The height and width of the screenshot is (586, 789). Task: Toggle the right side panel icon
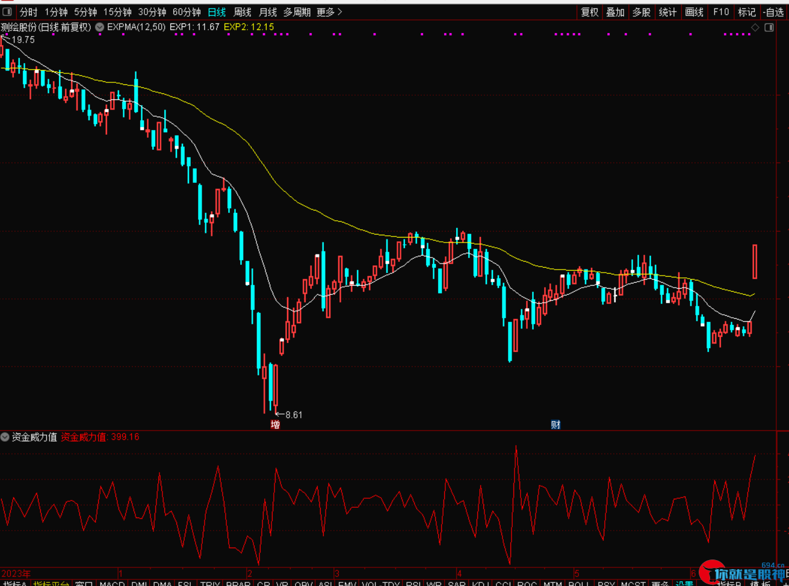[769, 27]
